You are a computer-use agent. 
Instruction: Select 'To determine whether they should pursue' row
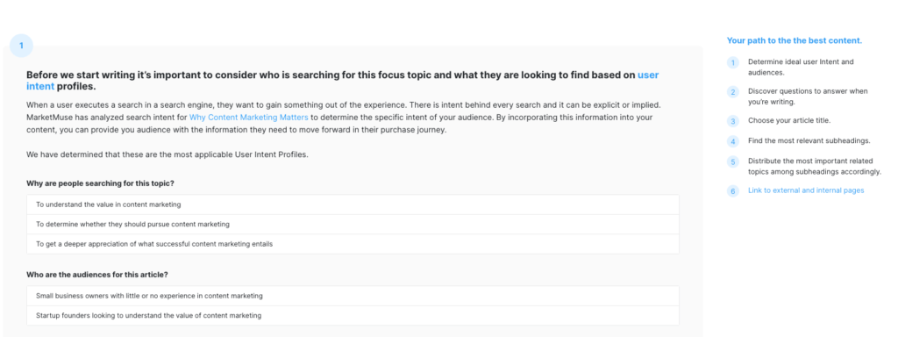(x=353, y=224)
